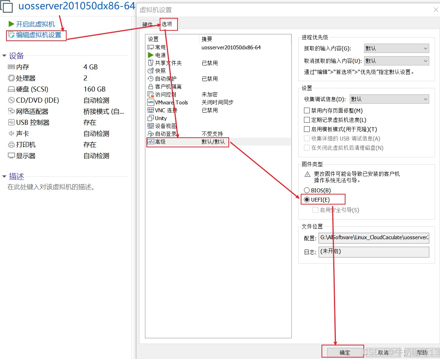This screenshot has height=359, width=440.
Task: Click the 常规 settings row icon
Action: (x=151, y=47)
